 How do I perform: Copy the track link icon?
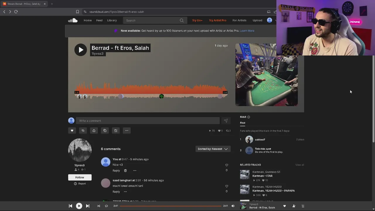point(105,130)
